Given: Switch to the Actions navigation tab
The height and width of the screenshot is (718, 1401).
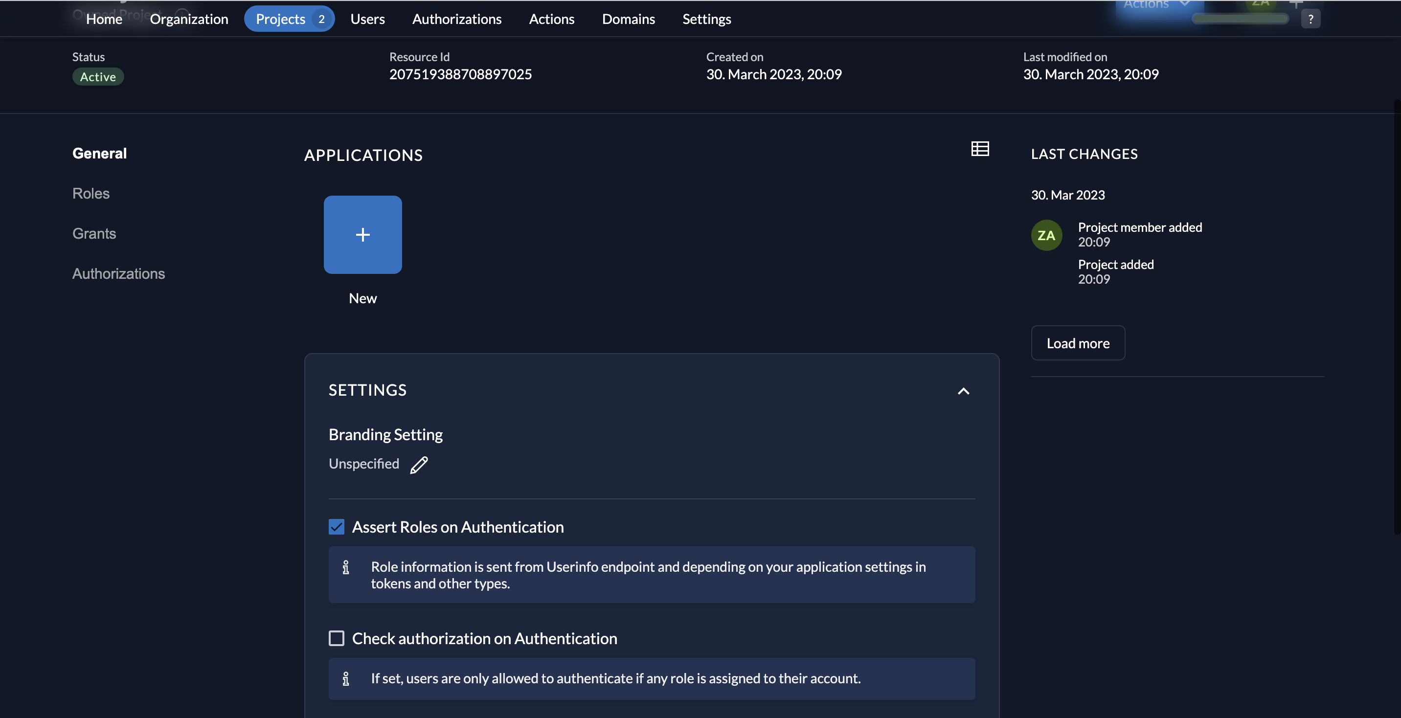Looking at the screenshot, I should click(x=551, y=19).
